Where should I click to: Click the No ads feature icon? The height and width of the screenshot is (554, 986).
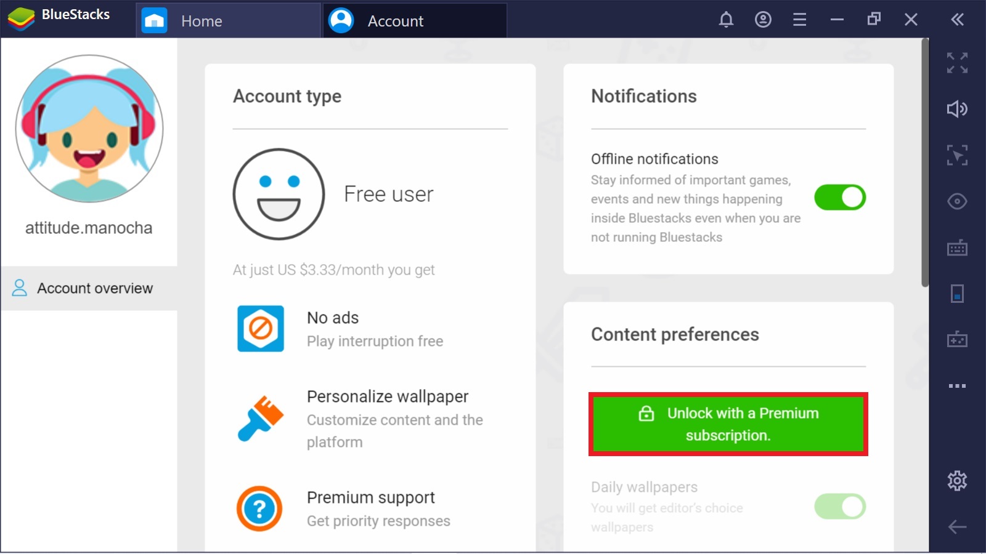(261, 329)
